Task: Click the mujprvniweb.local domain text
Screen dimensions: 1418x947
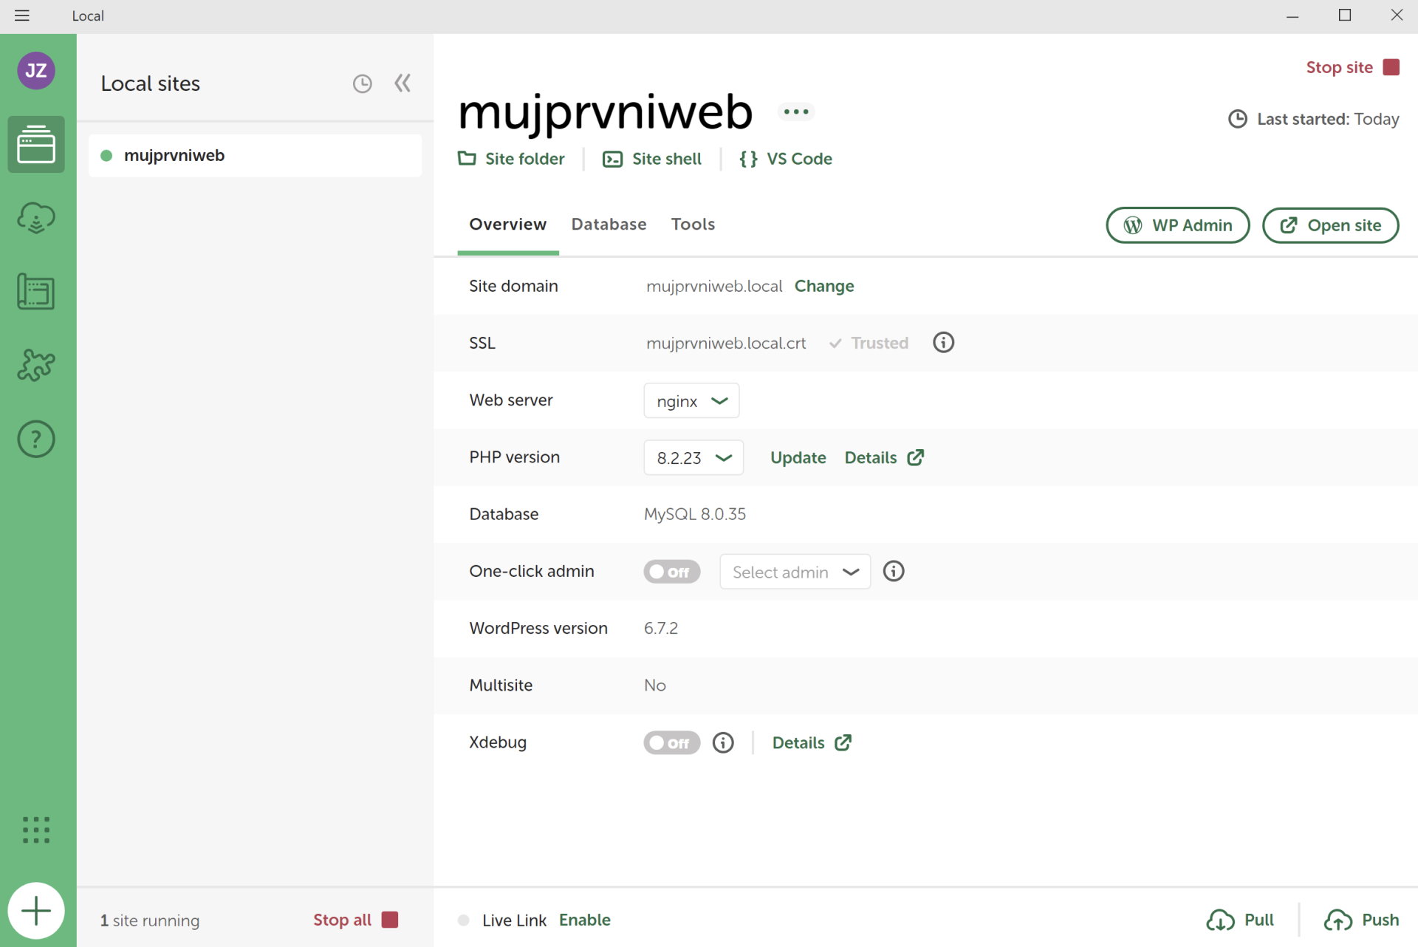Action: click(714, 286)
